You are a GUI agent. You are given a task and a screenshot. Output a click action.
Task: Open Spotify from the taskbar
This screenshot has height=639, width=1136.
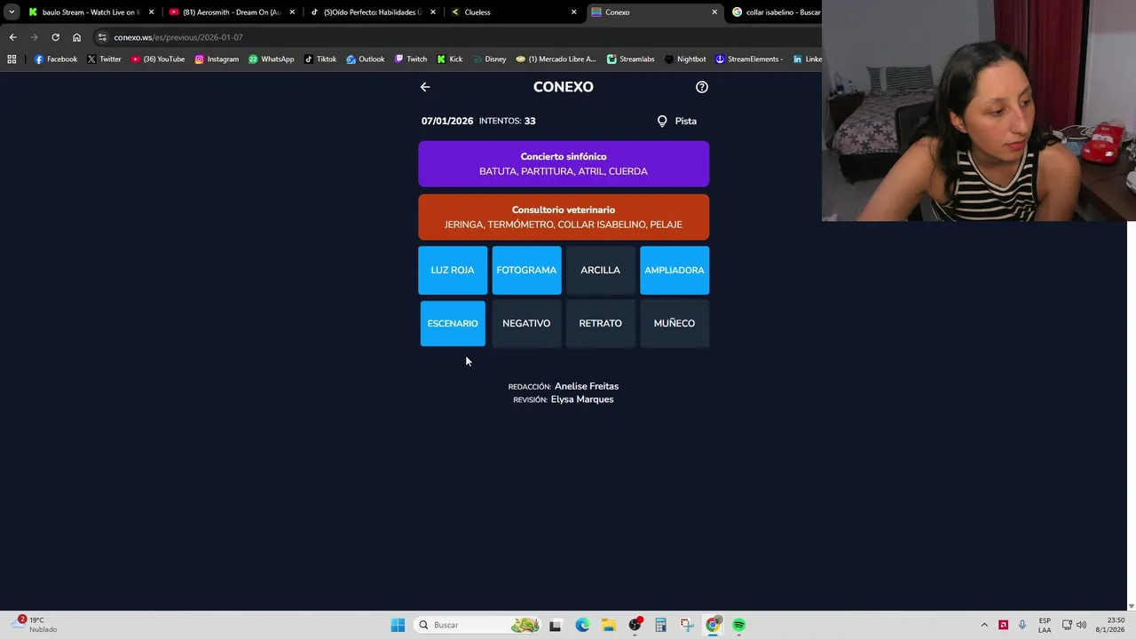(739, 625)
